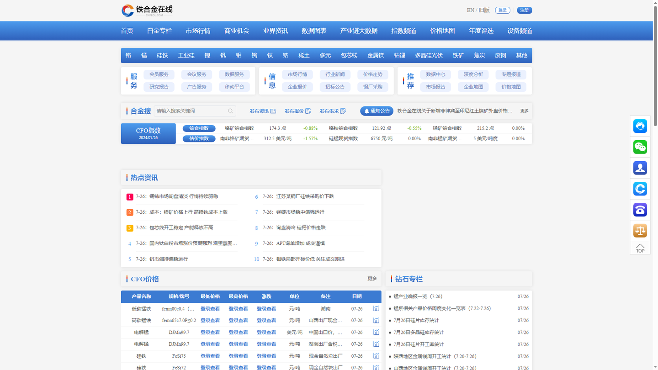Screen dimensions: 658x370
Task: Click 发布报价 publish quote link
Action: [x=297, y=111]
